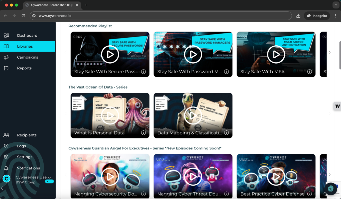Screen dimensions: 341x199
Task: Reload the page in browser
Action: [x=23, y=16]
